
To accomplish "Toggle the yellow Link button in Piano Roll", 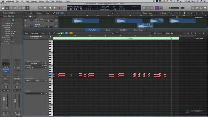I will click(x=71, y=33).
